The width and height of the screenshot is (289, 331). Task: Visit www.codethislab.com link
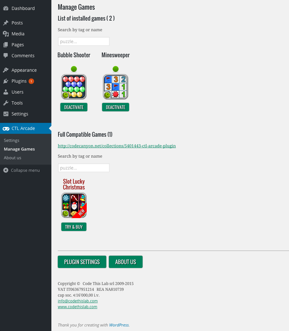pos(78,307)
